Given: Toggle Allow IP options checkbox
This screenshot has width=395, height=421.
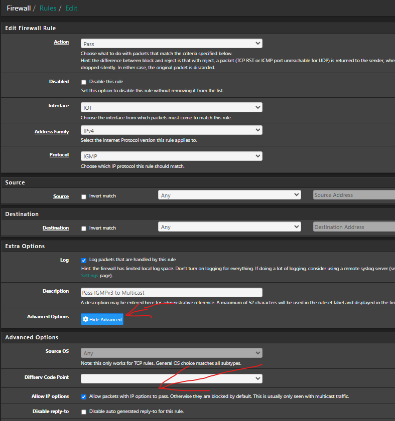Looking at the screenshot, I should click(84, 396).
